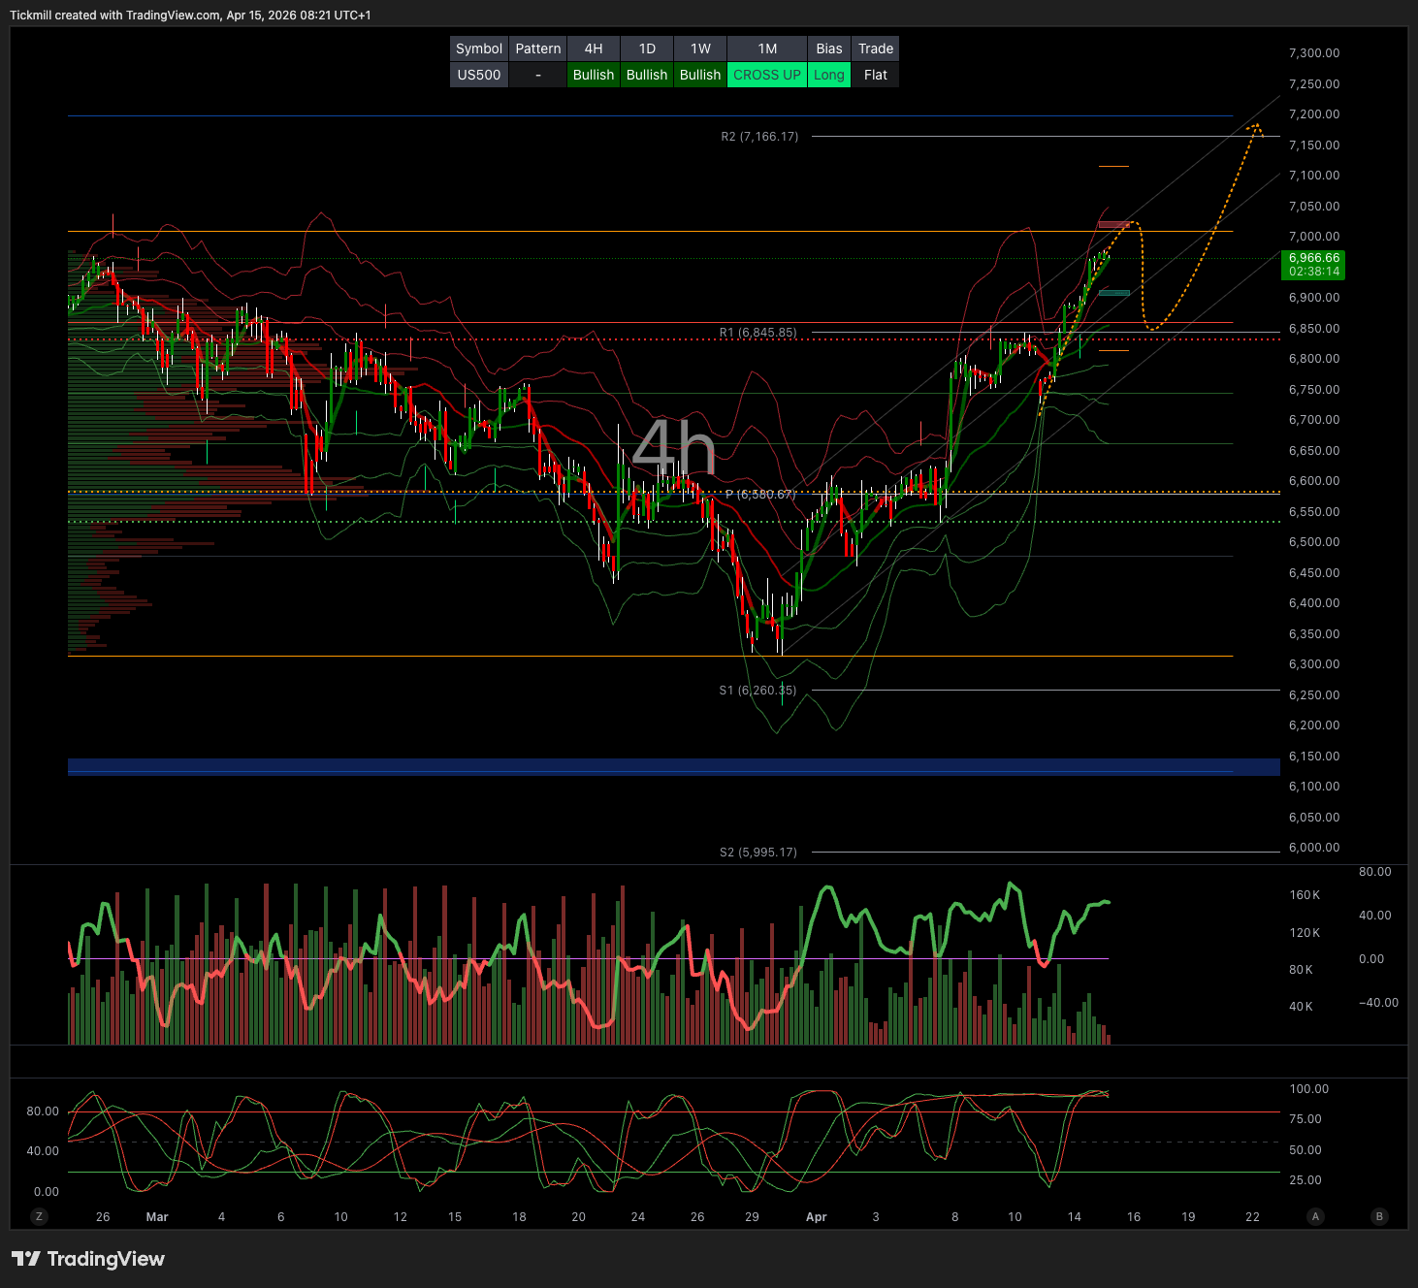Click the CROSS UP monthly status cell
This screenshot has width=1418, height=1288.
766,75
